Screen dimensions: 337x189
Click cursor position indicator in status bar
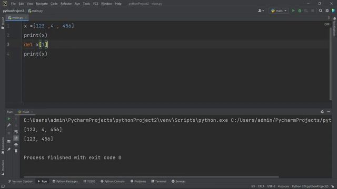(253, 186)
